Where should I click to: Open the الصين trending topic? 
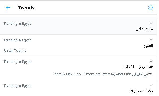(x=148, y=46)
